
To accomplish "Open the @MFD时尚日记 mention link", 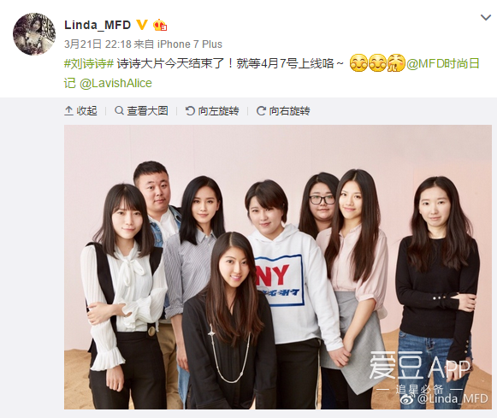I will tap(443, 63).
